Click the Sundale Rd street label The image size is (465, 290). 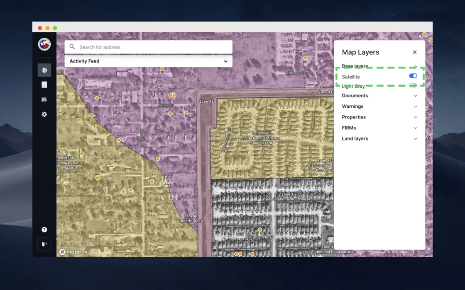pos(142,138)
